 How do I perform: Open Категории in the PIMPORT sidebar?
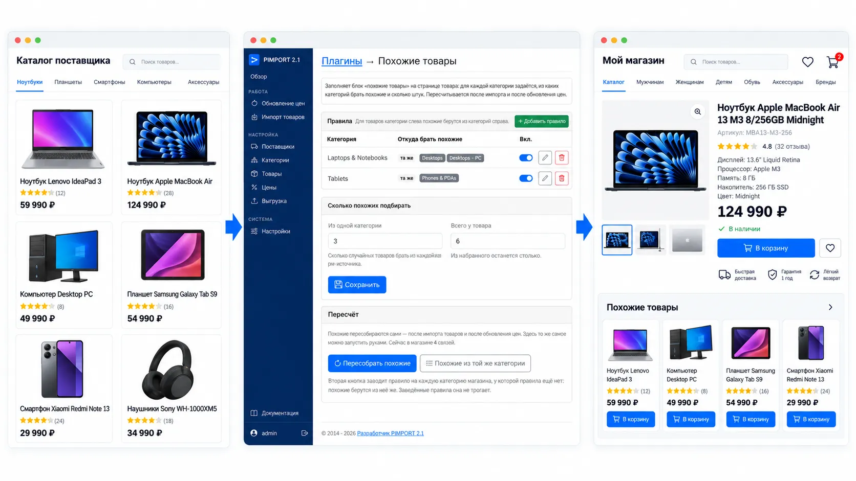tap(270, 161)
